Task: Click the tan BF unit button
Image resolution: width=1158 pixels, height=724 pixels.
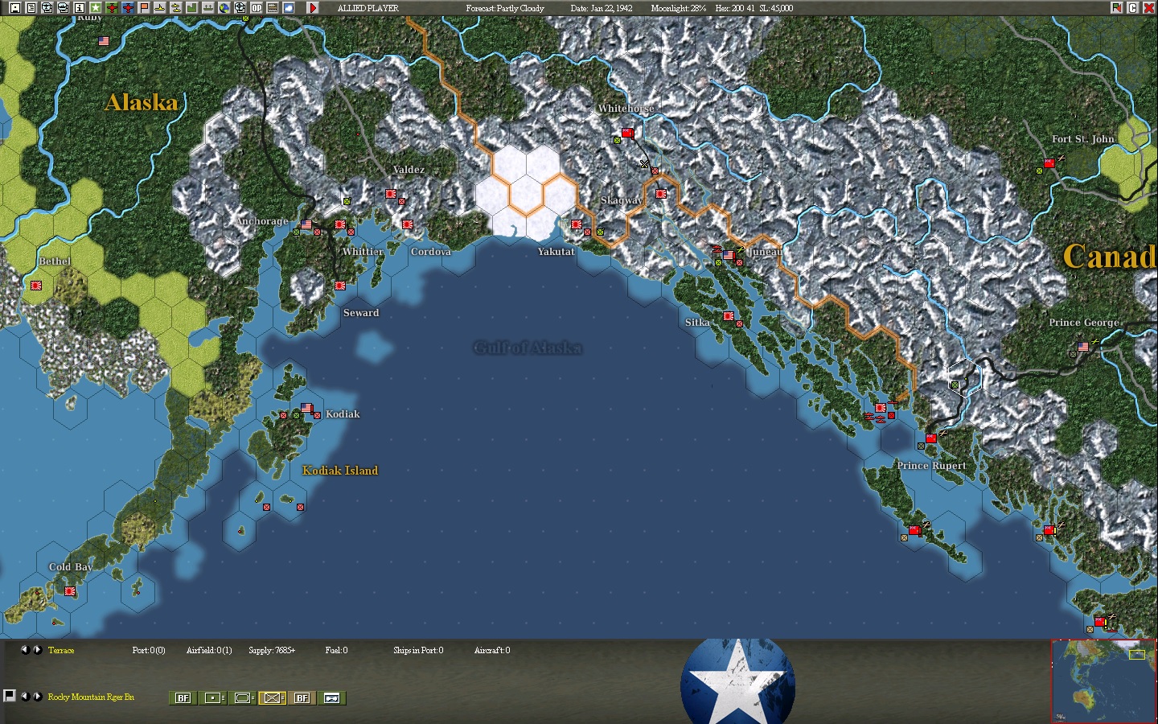Action: click(302, 697)
